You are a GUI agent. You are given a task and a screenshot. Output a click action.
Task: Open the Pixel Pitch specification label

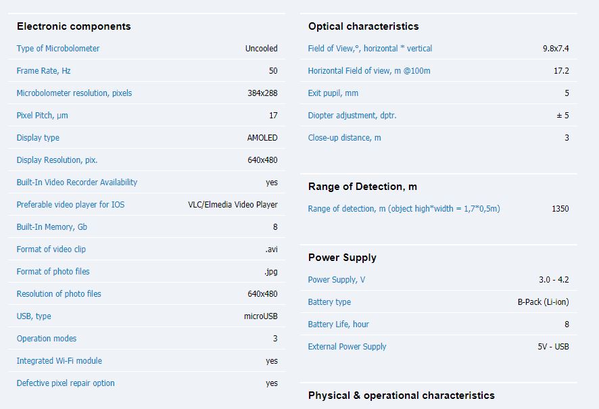point(42,116)
